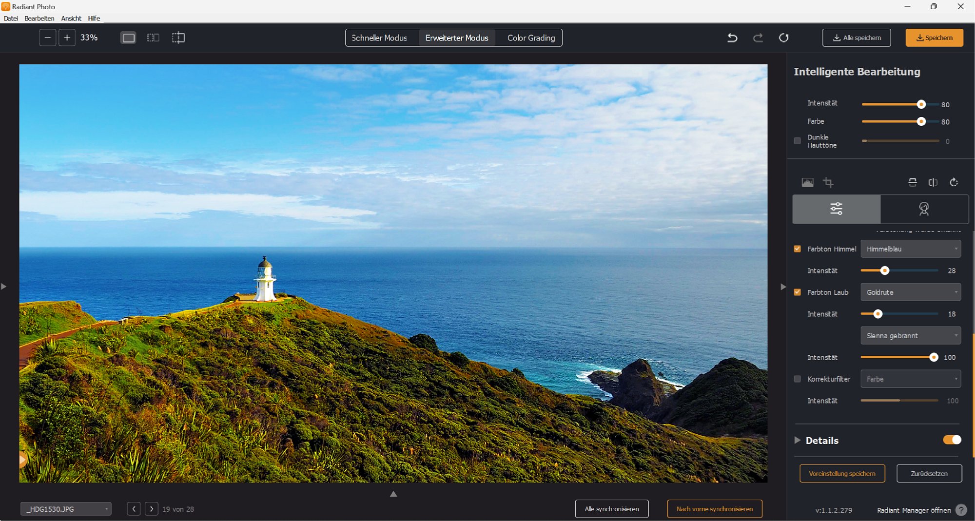Switch to Erweiterter Modus tab

(457, 38)
